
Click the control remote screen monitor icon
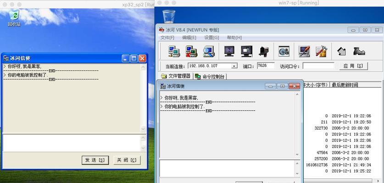(246, 51)
